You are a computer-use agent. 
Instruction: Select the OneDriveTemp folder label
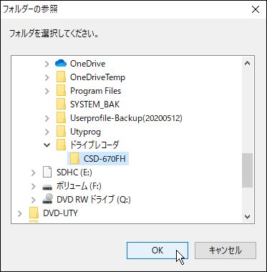(97, 77)
